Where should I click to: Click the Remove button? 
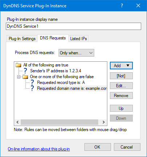(x=121, y=96)
